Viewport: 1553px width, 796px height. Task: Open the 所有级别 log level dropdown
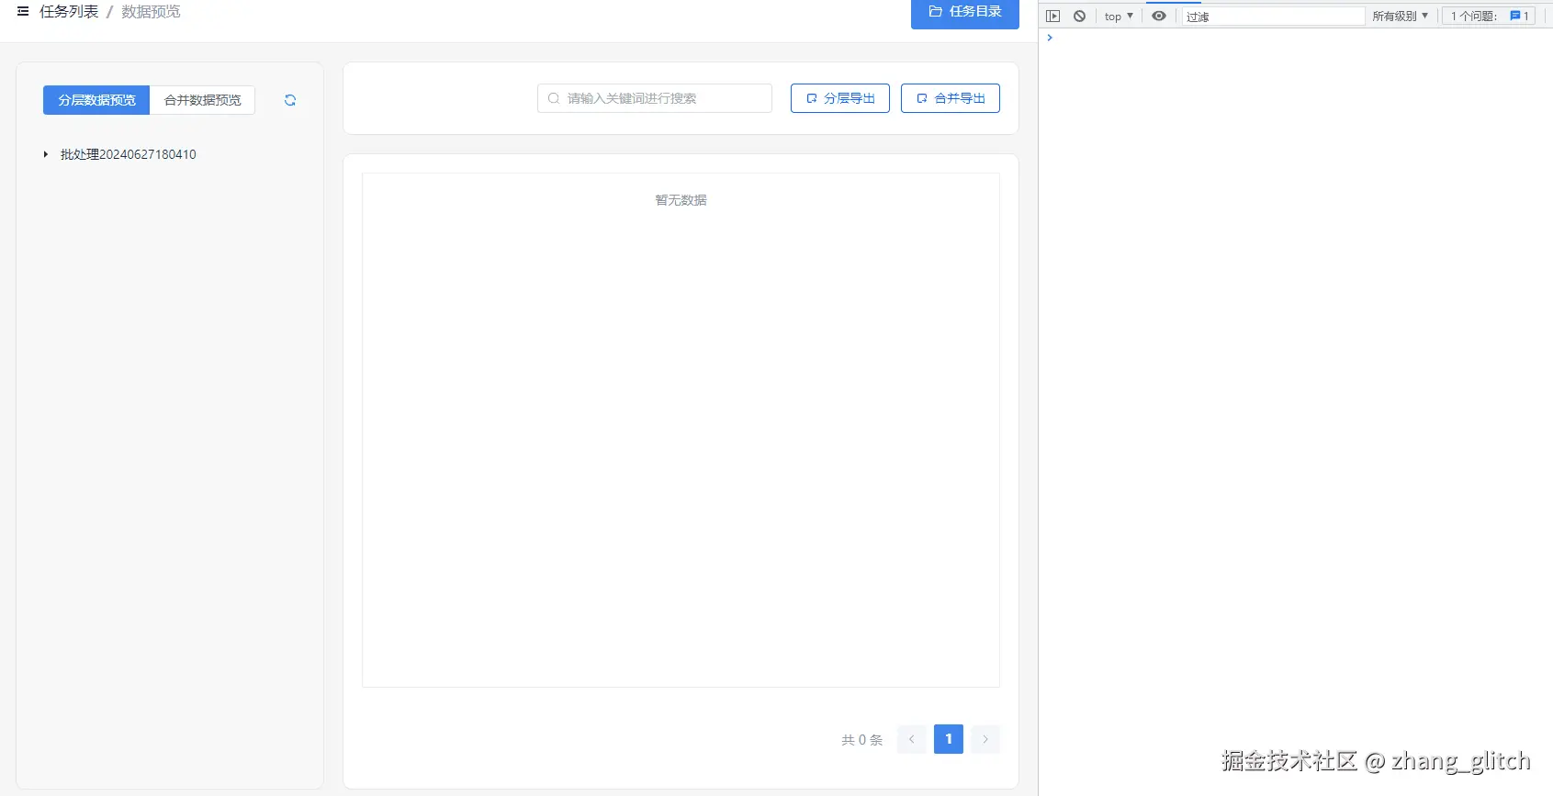tap(1401, 17)
